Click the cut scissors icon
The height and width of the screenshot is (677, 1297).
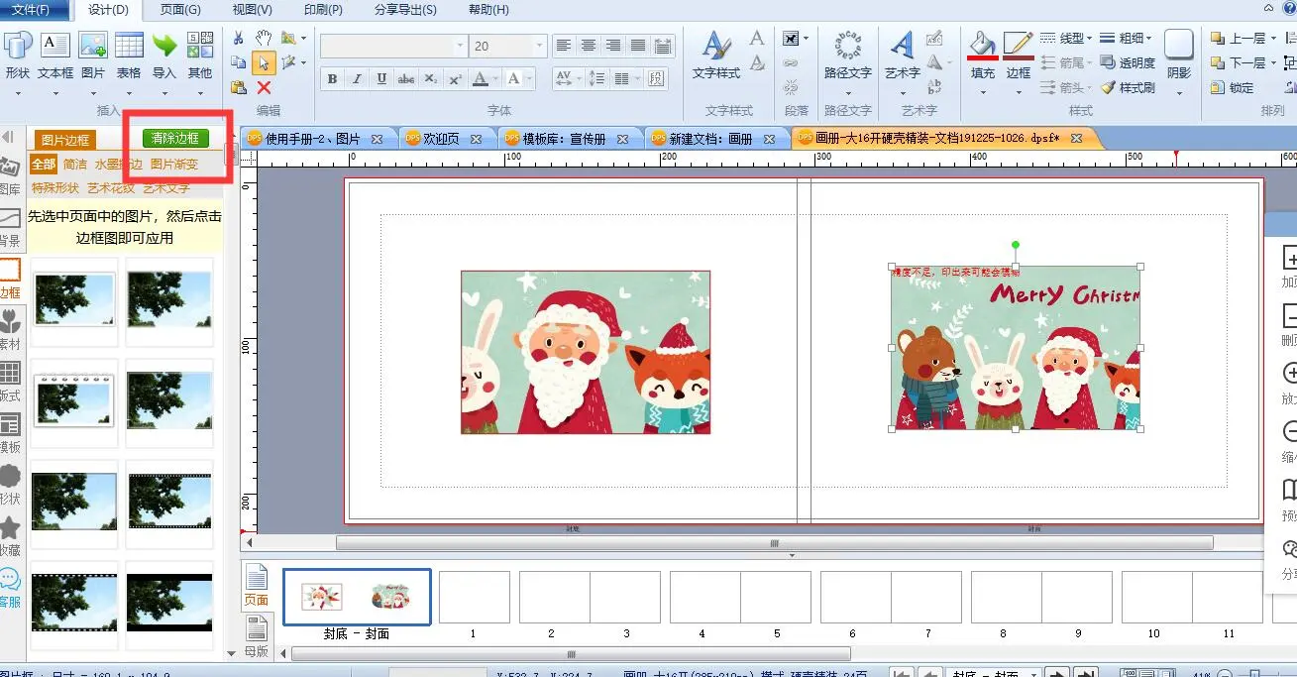(x=238, y=38)
